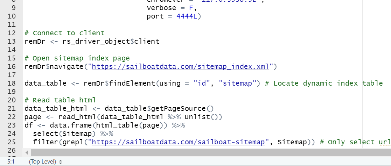
Task: Click the horizontal scrollbar thumb
Action: tap(210, 153)
